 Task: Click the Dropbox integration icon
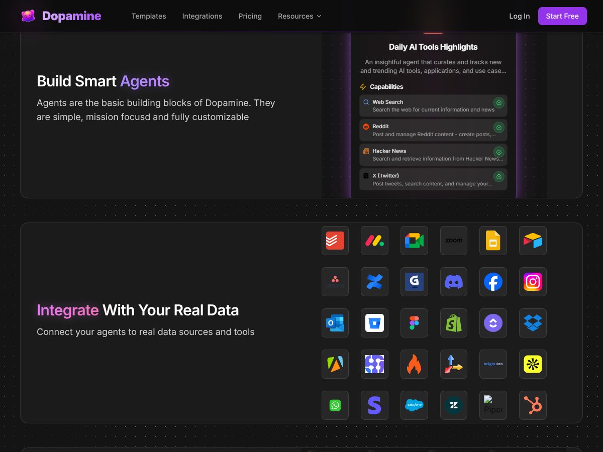(533, 323)
